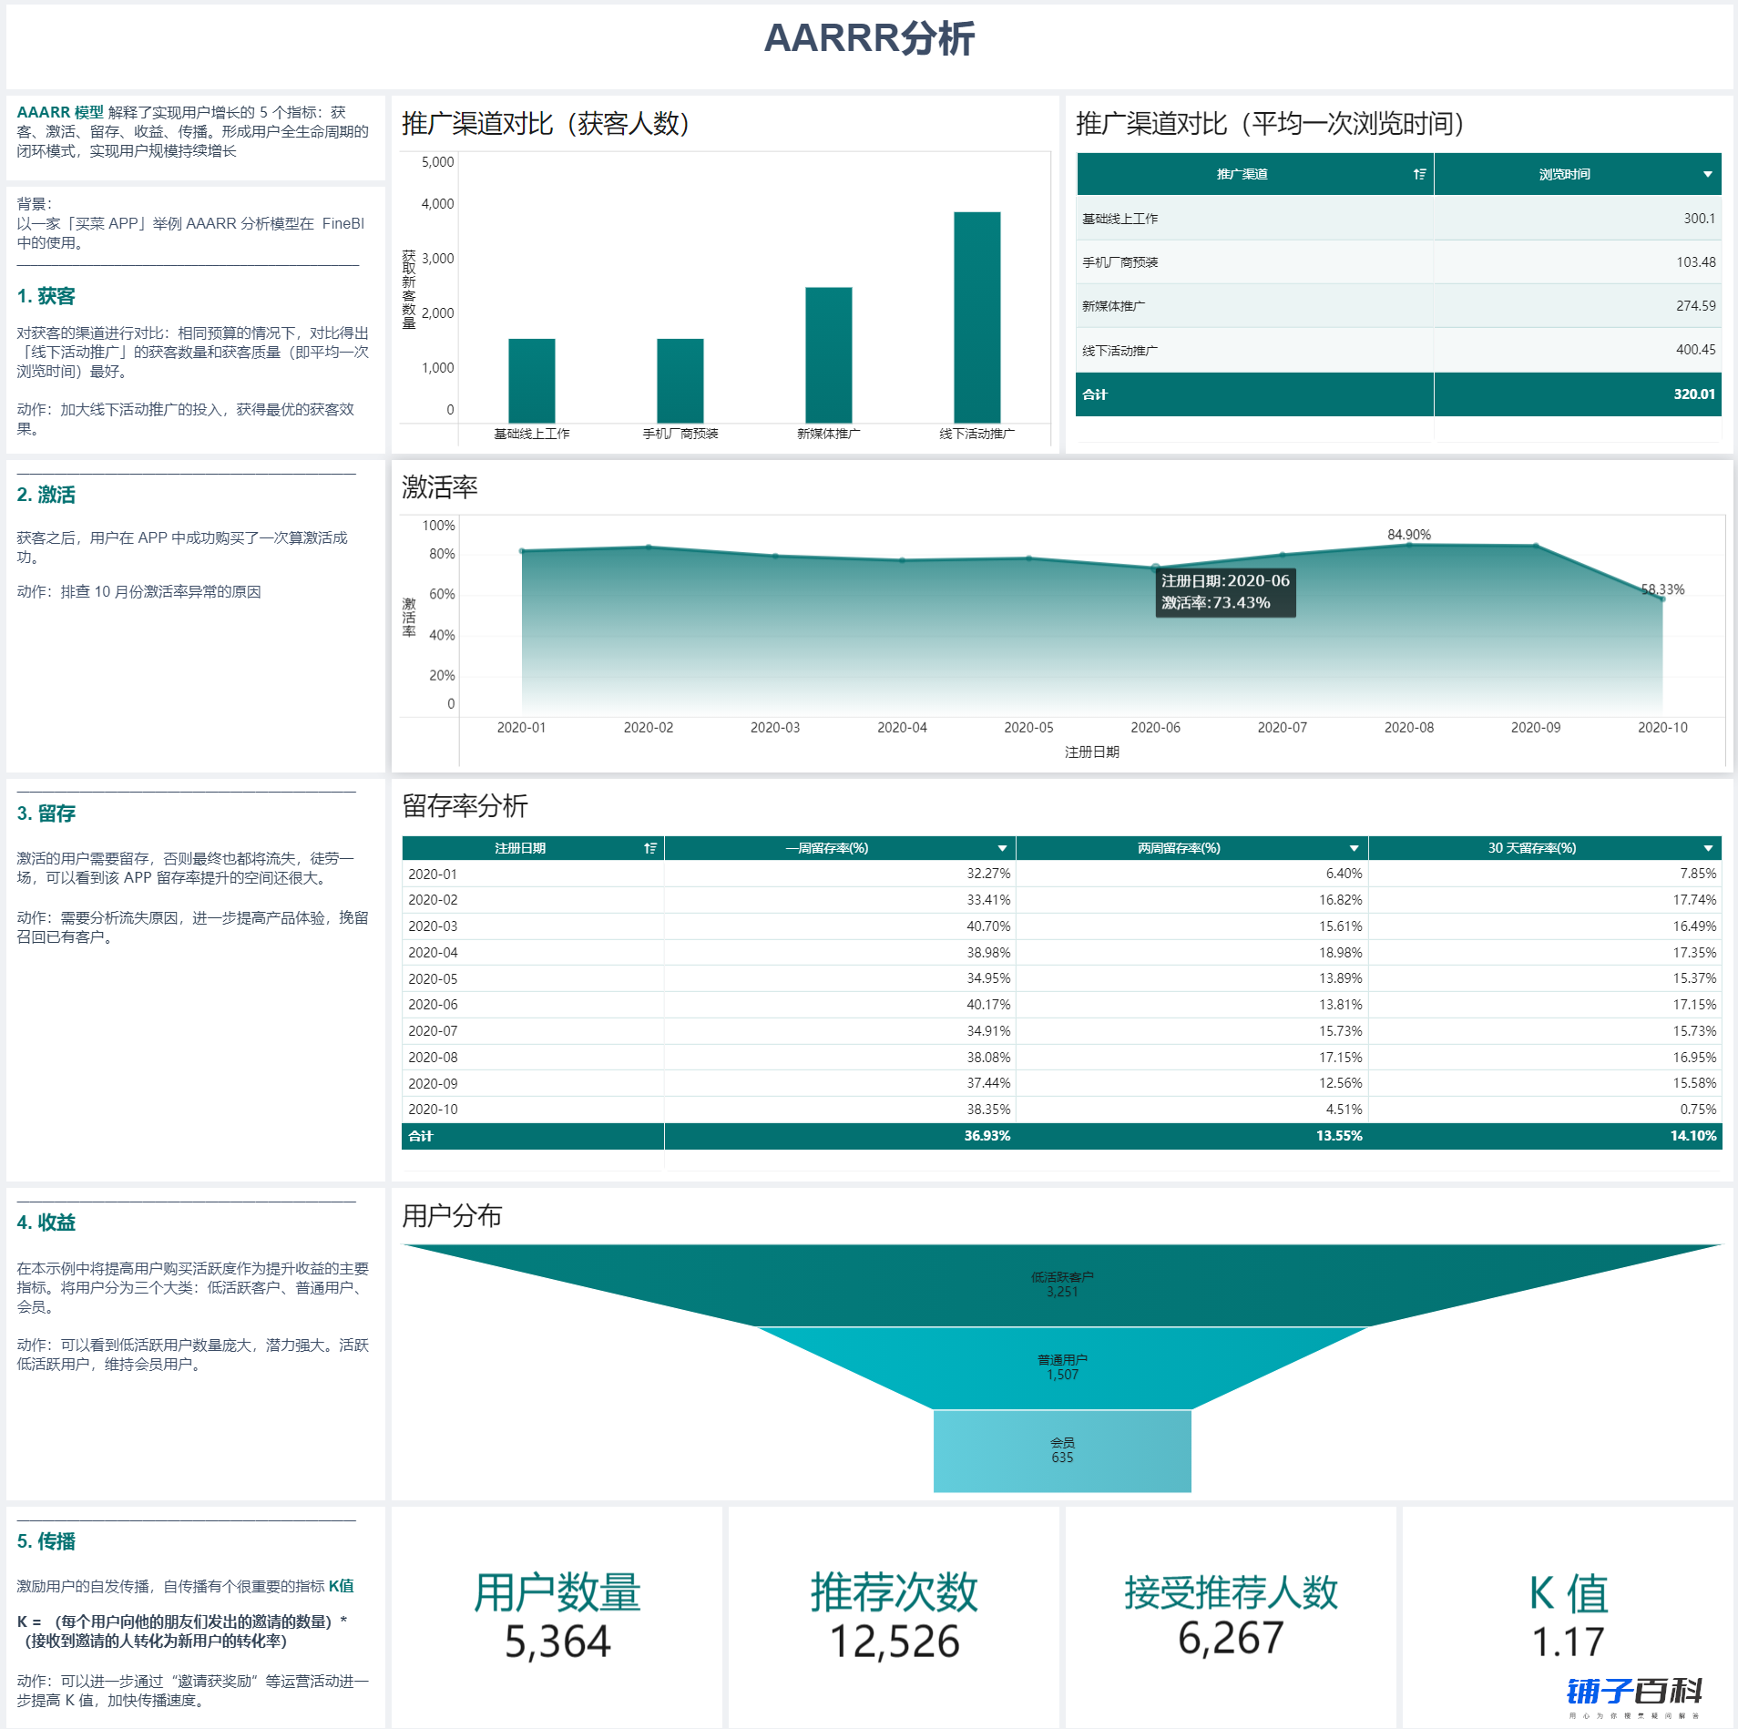This screenshot has width=1738, height=1729.
Task: Click the 2. 激活 section heading
Action: [46, 495]
